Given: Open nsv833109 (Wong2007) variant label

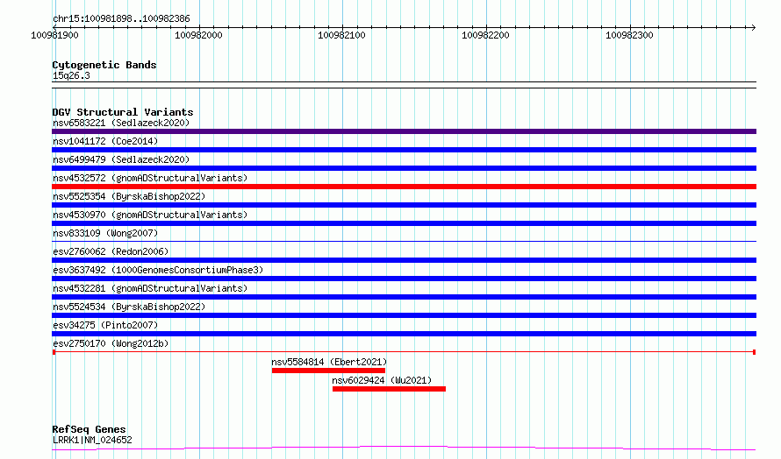Looking at the screenshot, I should pos(105,233).
